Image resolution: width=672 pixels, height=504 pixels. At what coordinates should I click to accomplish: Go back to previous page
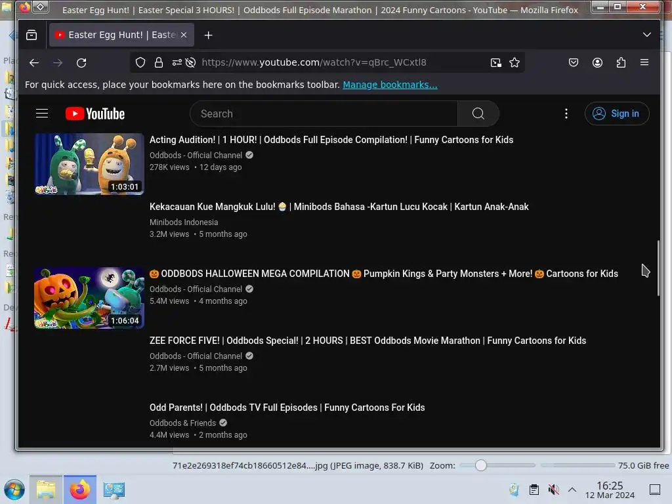click(34, 62)
